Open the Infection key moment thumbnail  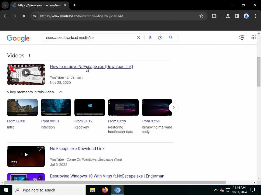pos(56,107)
